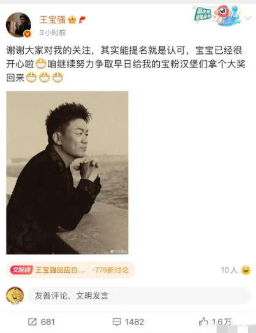Screen dimensions: 256x333
Task: Toggle the thumbs-up like button
Action: pos(203,321)
